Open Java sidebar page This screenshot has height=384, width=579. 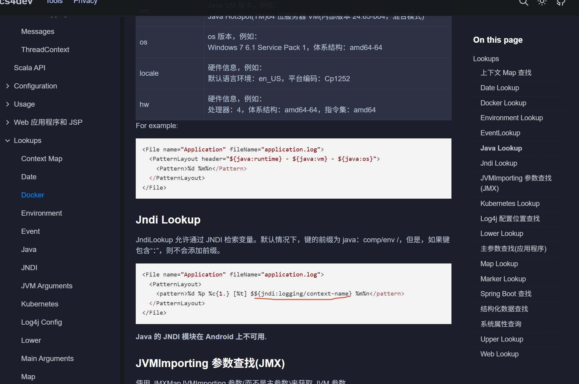click(x=29, y=250)
